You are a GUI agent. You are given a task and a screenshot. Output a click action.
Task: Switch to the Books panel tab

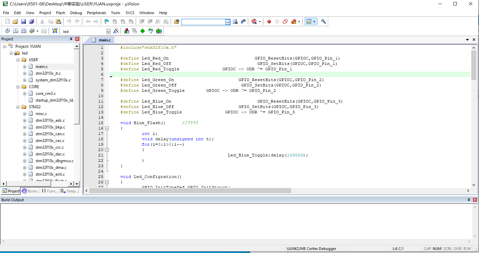(30, 191)
